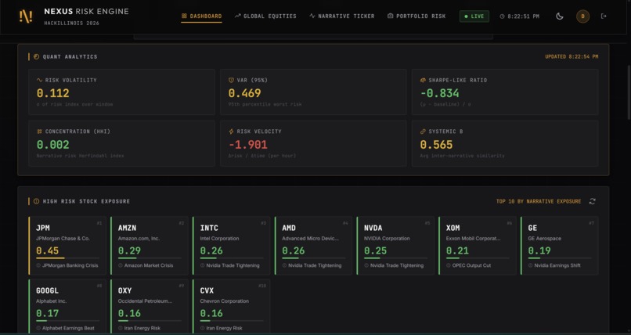Screen dimensions: 631x335
Task: Click the page vertical scrollbar
Action: pyautogui.click(x=628, y=92)
